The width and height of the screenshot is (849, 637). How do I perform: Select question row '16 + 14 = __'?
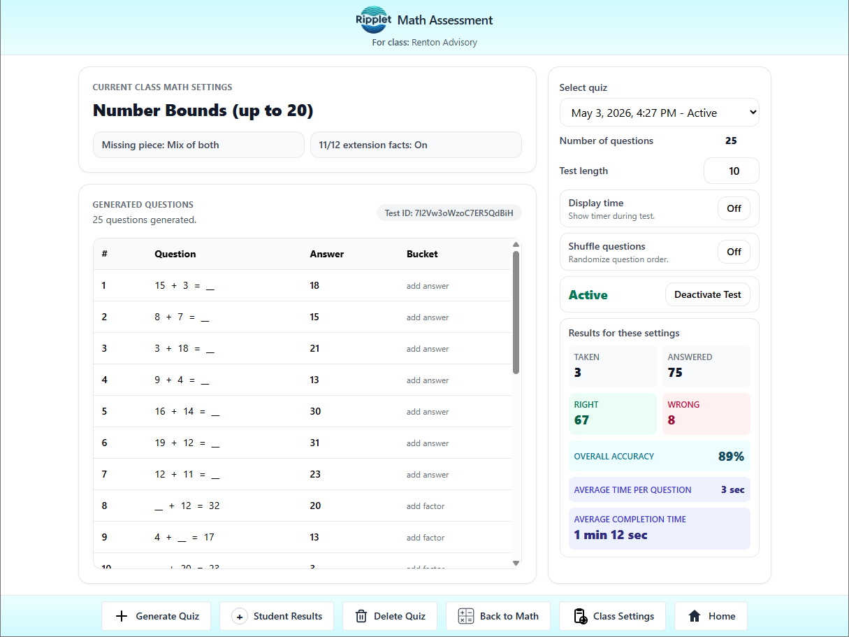(x=302, y=411)
